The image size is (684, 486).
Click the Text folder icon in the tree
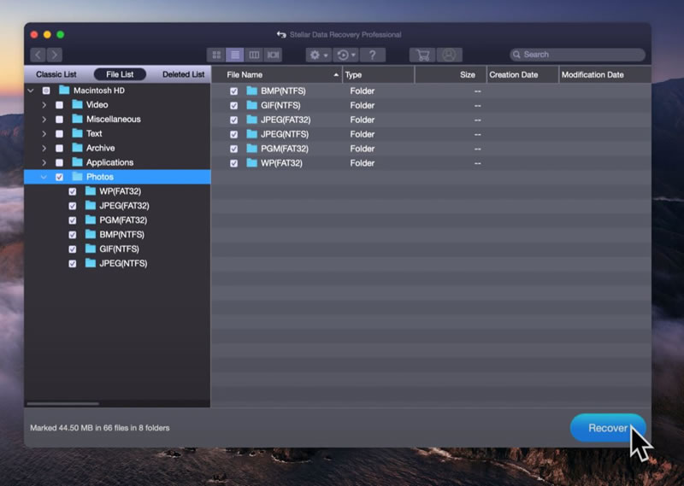click(x=77, y=133)
